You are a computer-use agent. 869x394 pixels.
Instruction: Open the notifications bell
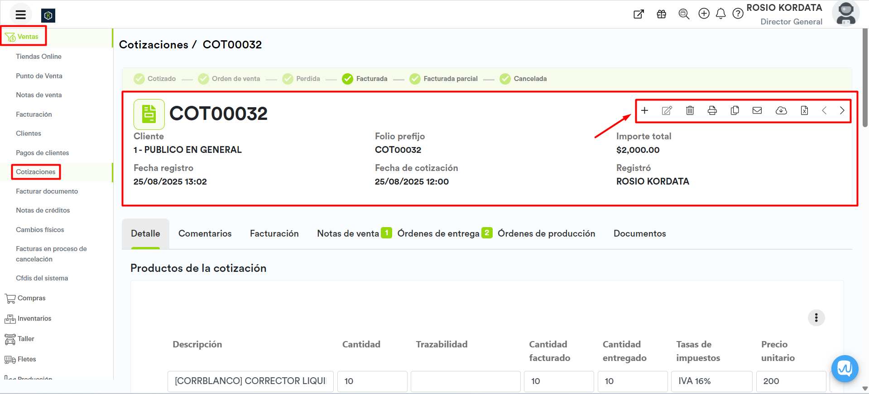(720, 14)
